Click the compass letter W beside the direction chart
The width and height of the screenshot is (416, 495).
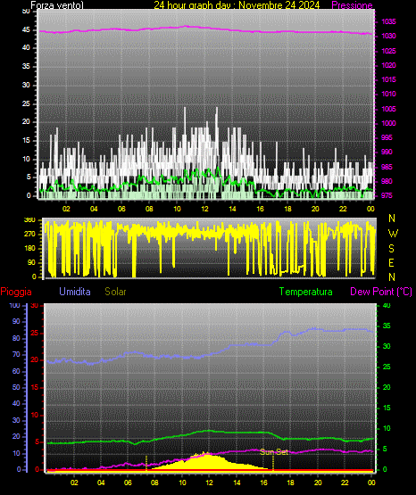393,234
